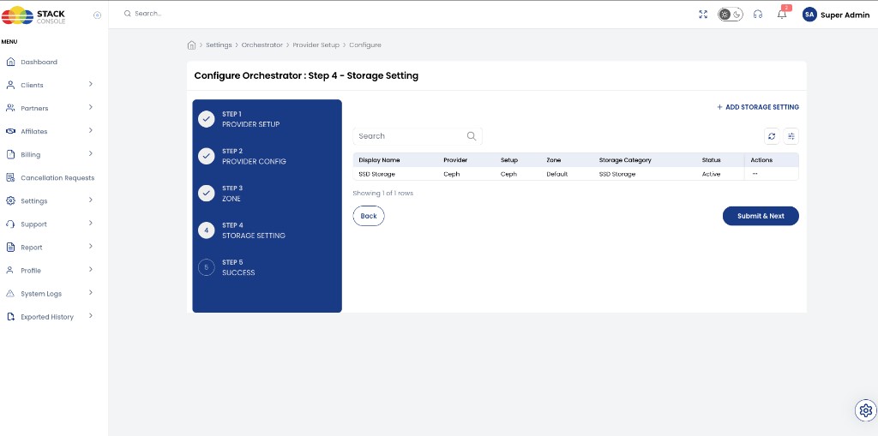Open Provider Setup breadcrumb link
This screenshot has width=878, height=436.
[316, 45]
